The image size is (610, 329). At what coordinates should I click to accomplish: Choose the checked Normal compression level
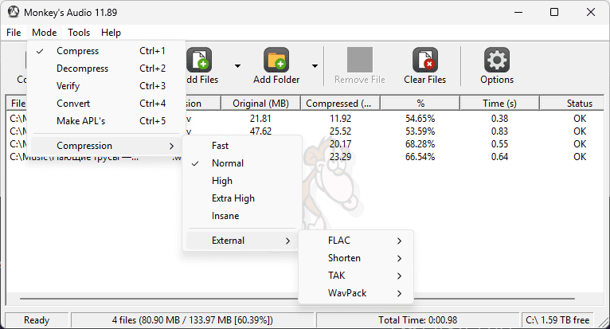tap(242, 163)
